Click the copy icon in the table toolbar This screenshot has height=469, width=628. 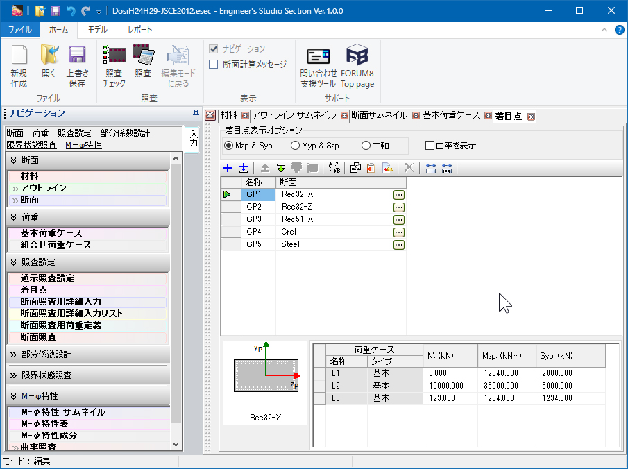pyautogui.click(x=355, y=168)
